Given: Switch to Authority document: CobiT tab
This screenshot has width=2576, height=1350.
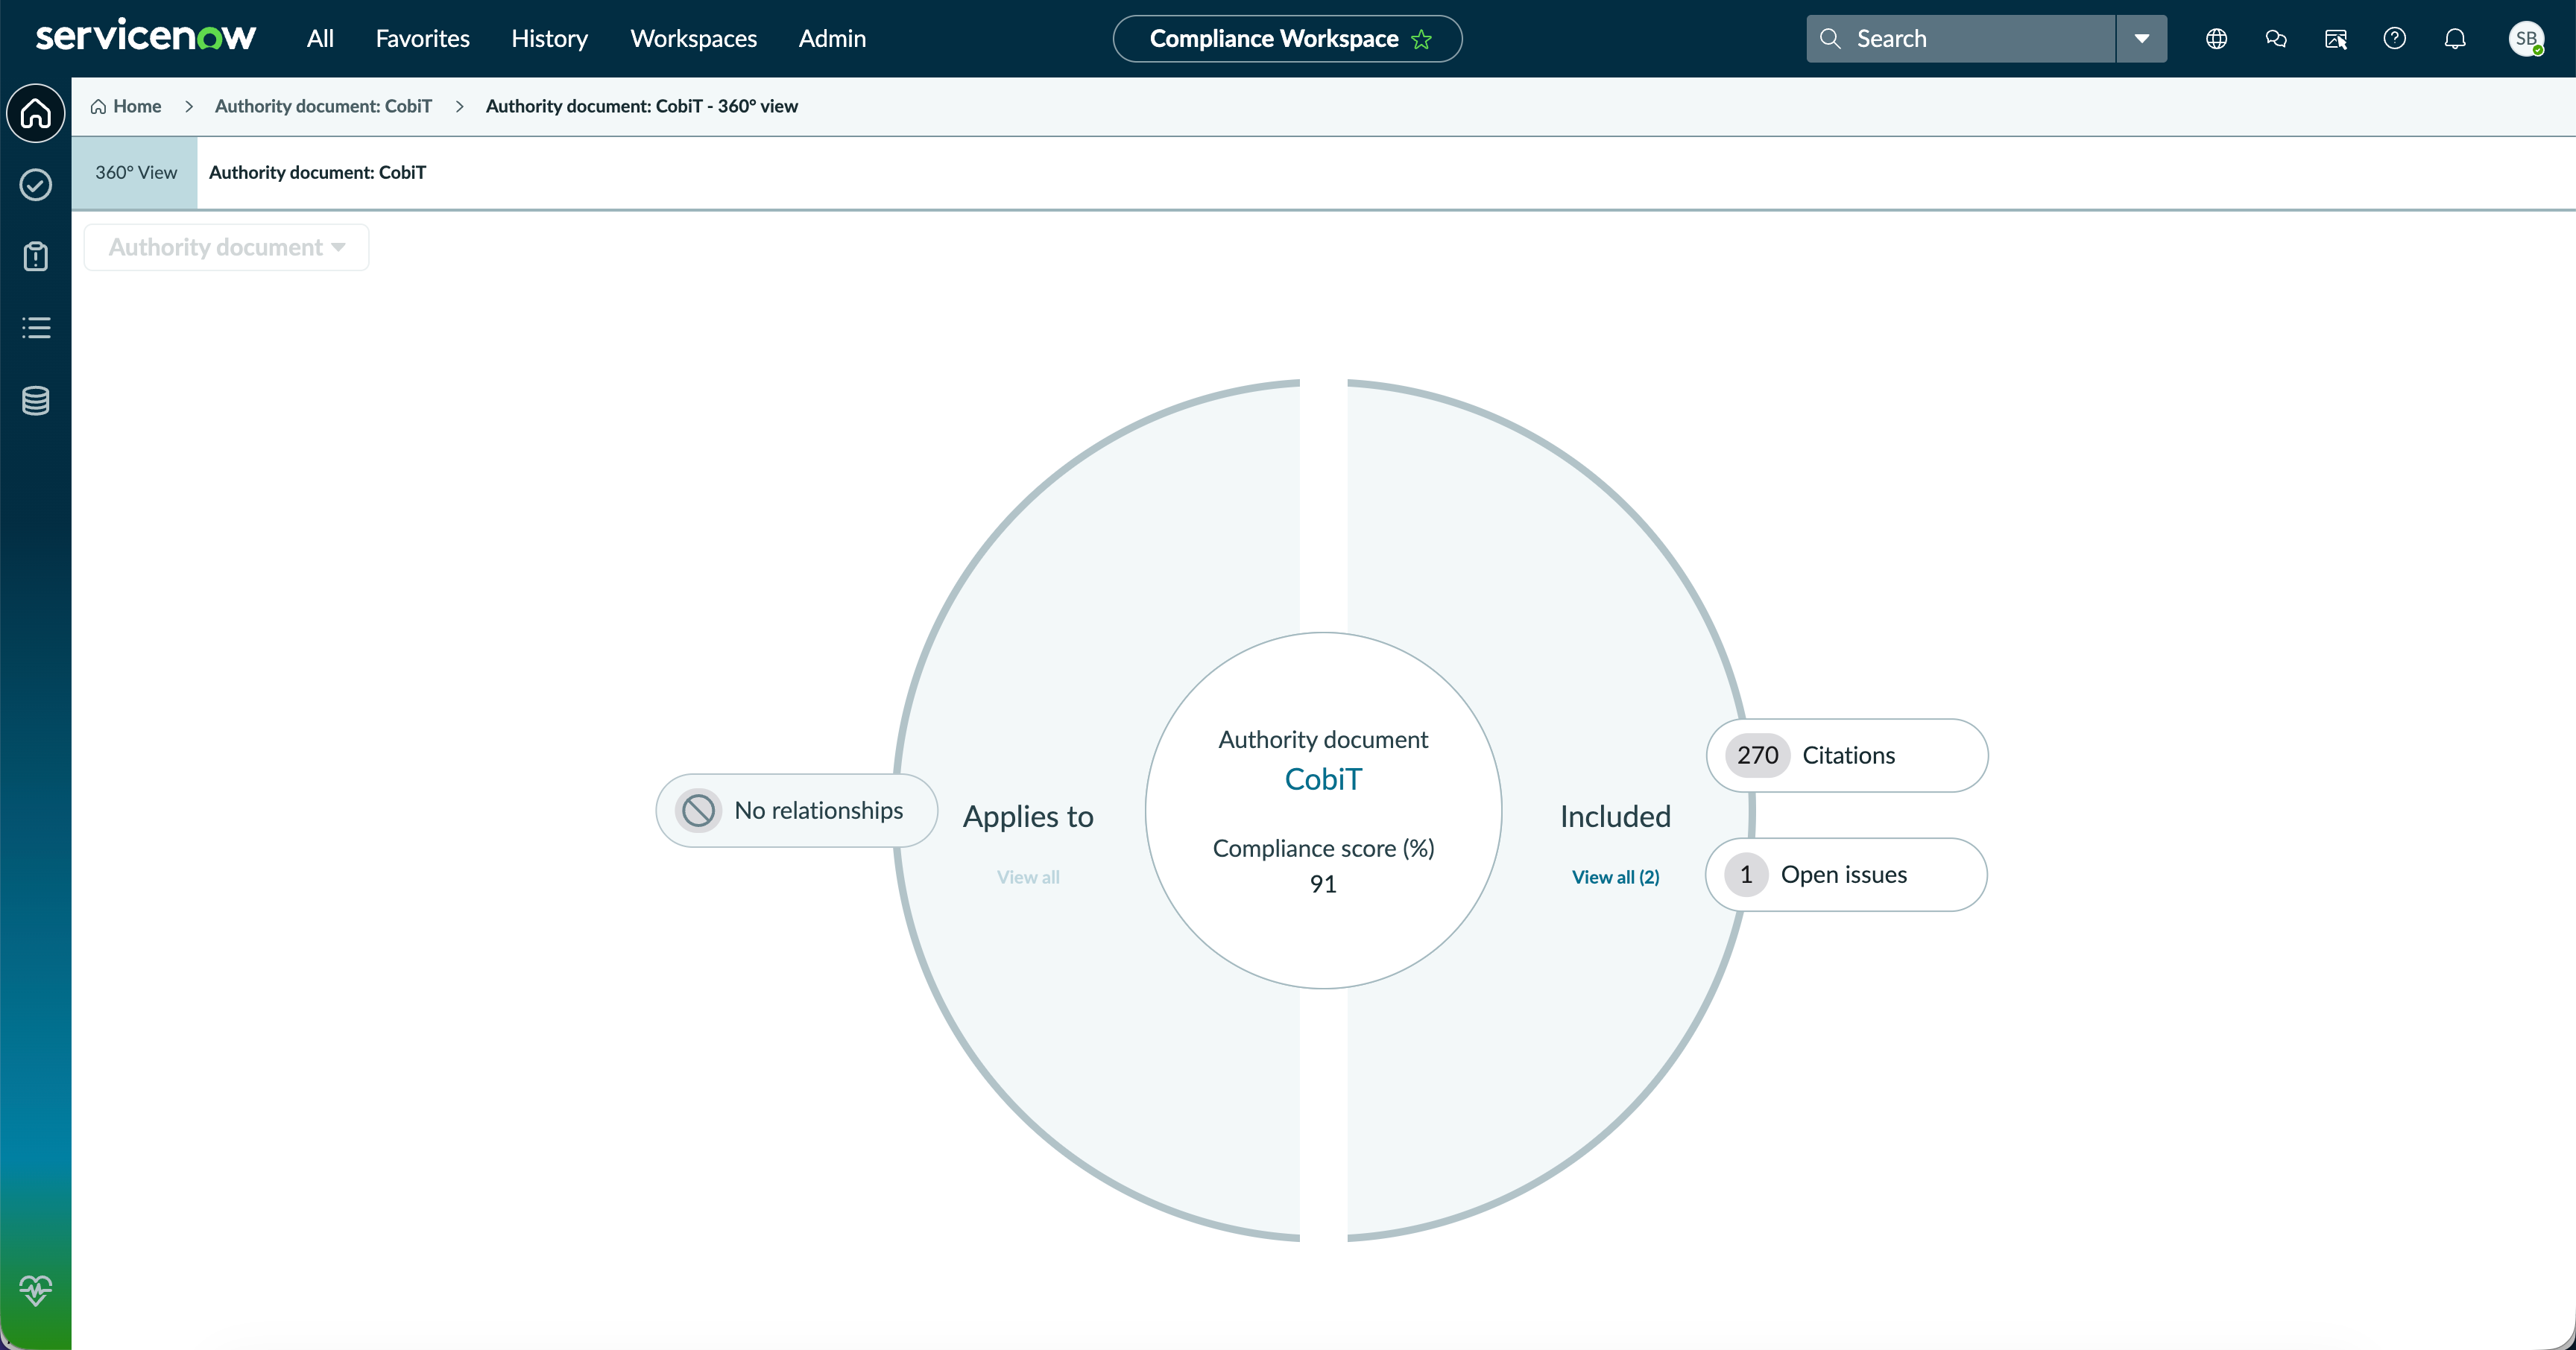Looking at the screenshot, I should click(317, 172).
